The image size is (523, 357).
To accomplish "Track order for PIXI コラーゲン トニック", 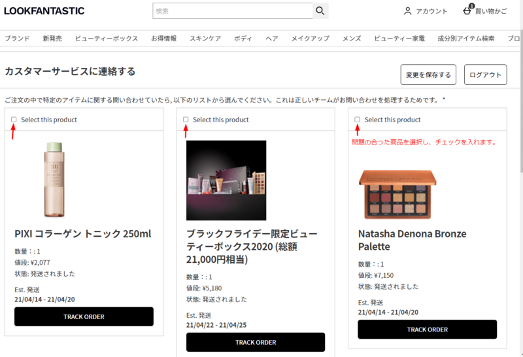I will 84,316.
